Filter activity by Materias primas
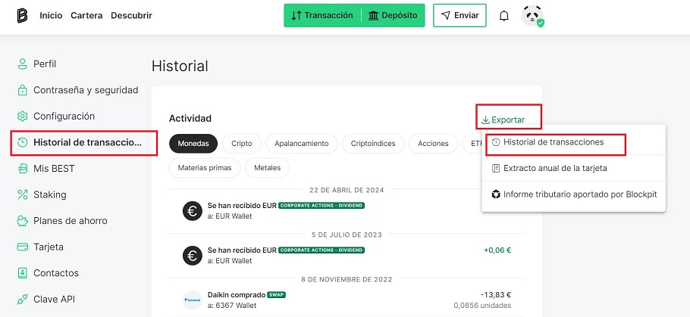Viewport: 690px width, 317px height. click(x=203, y=168)
